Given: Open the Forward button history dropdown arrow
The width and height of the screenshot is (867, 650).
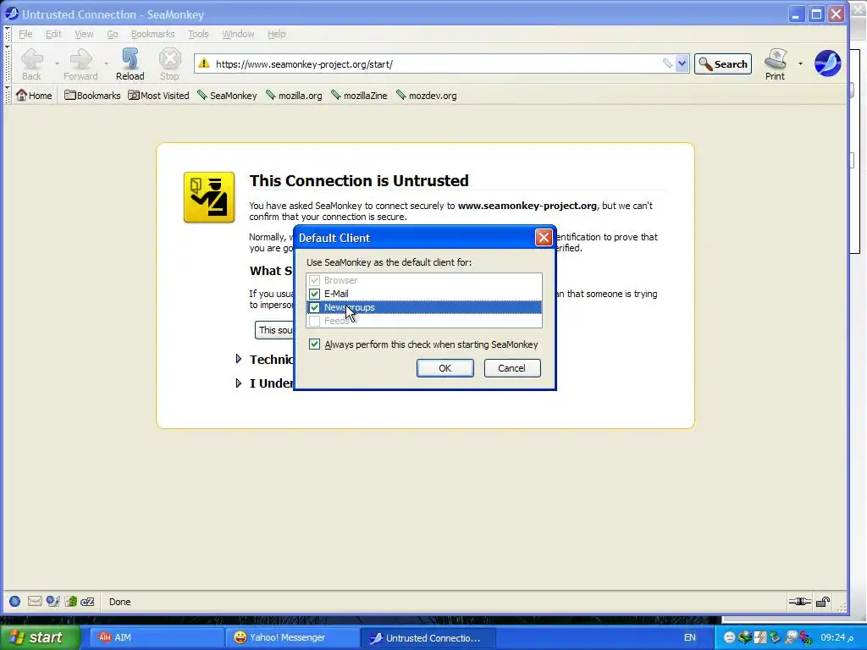Looking at the screenshot, I should point(106,63).
